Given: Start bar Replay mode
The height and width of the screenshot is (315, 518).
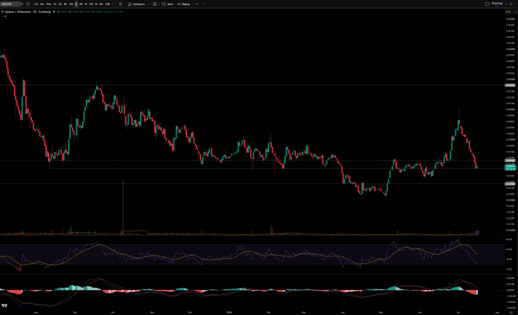Looking at the screenshot, I should [x=184, y=4].
